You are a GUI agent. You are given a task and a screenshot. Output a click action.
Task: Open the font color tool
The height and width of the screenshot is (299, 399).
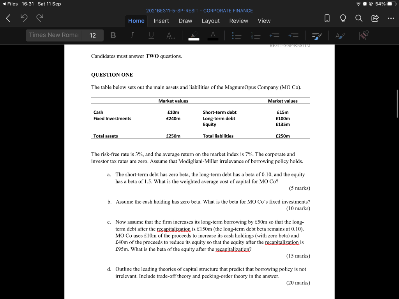click(212, 35)
